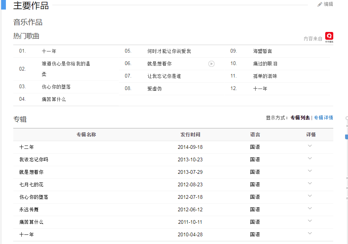Open song 海盟誓言 in the list
Screen dimensions: 348x244
click(x=262, y=51)
